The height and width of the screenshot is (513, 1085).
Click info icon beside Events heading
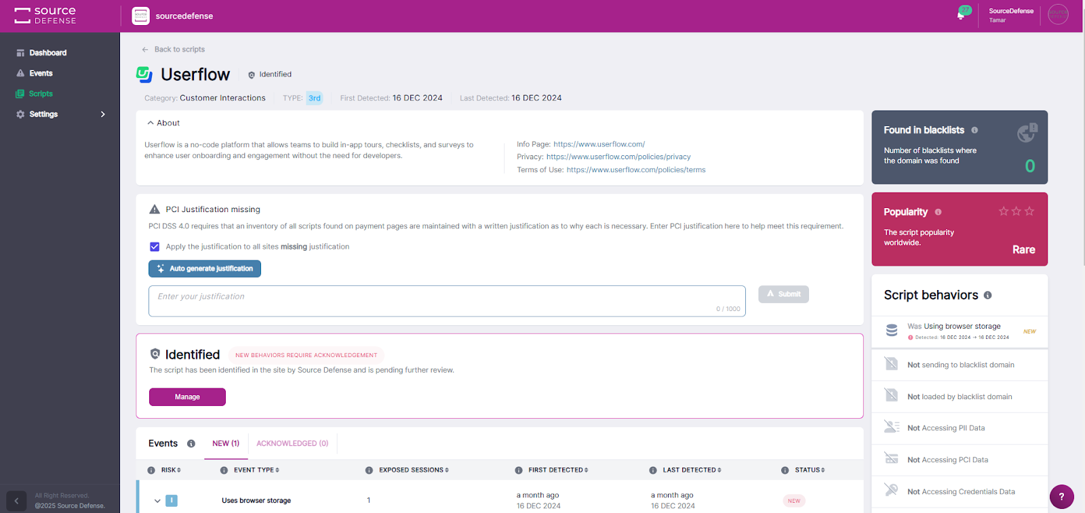[191, 444]
